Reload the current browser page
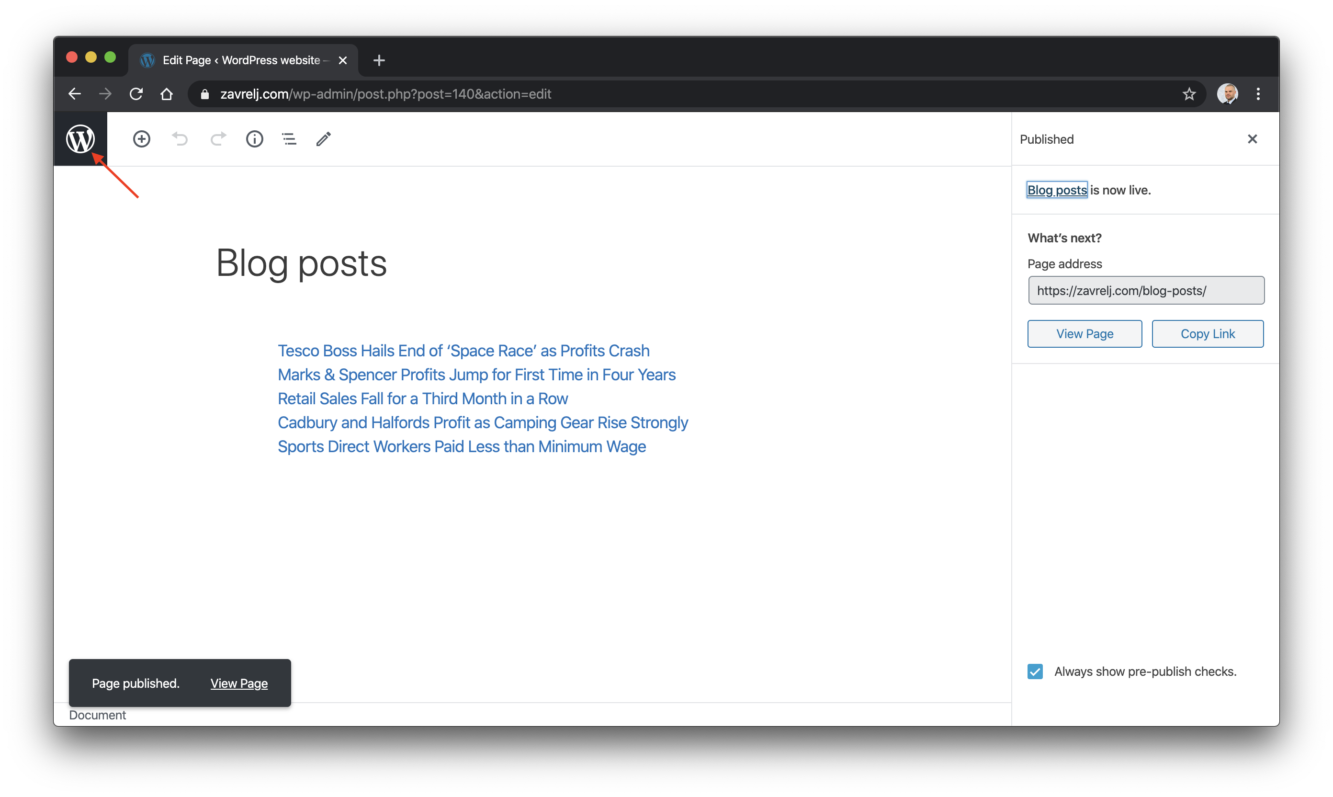1333x797 pixels. [136, 94]
